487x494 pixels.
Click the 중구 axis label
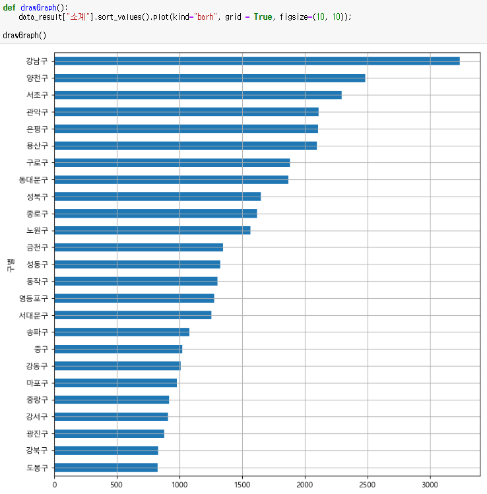[x=41, y=349]
